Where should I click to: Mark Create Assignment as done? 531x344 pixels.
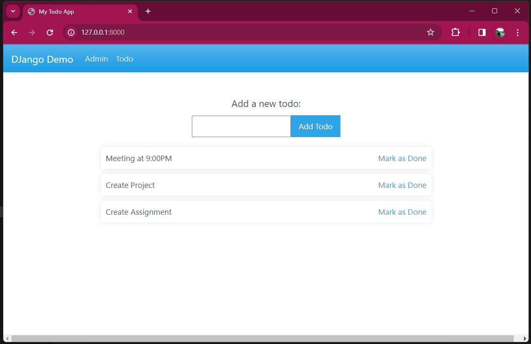(402, 212)
